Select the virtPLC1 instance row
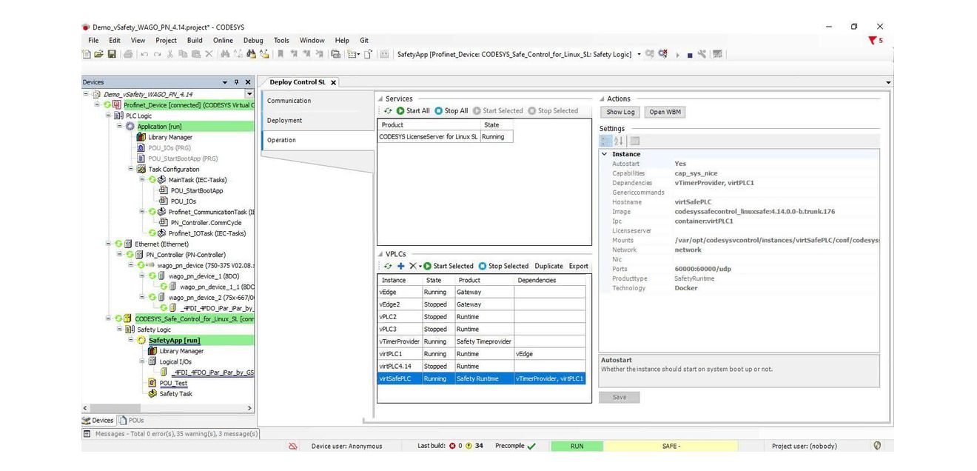Screen dimensions: 977x471 click(x=482, y=354)
